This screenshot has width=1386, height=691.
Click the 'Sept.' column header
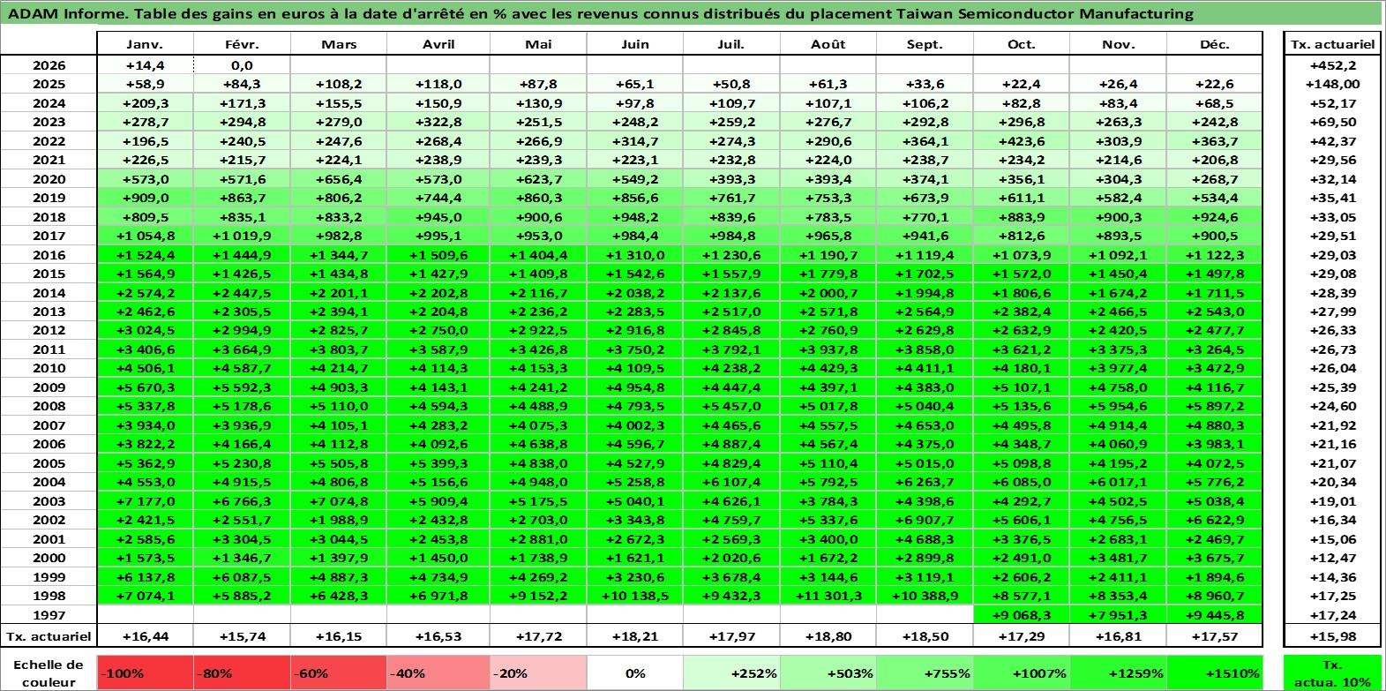(x=925, y=44)
